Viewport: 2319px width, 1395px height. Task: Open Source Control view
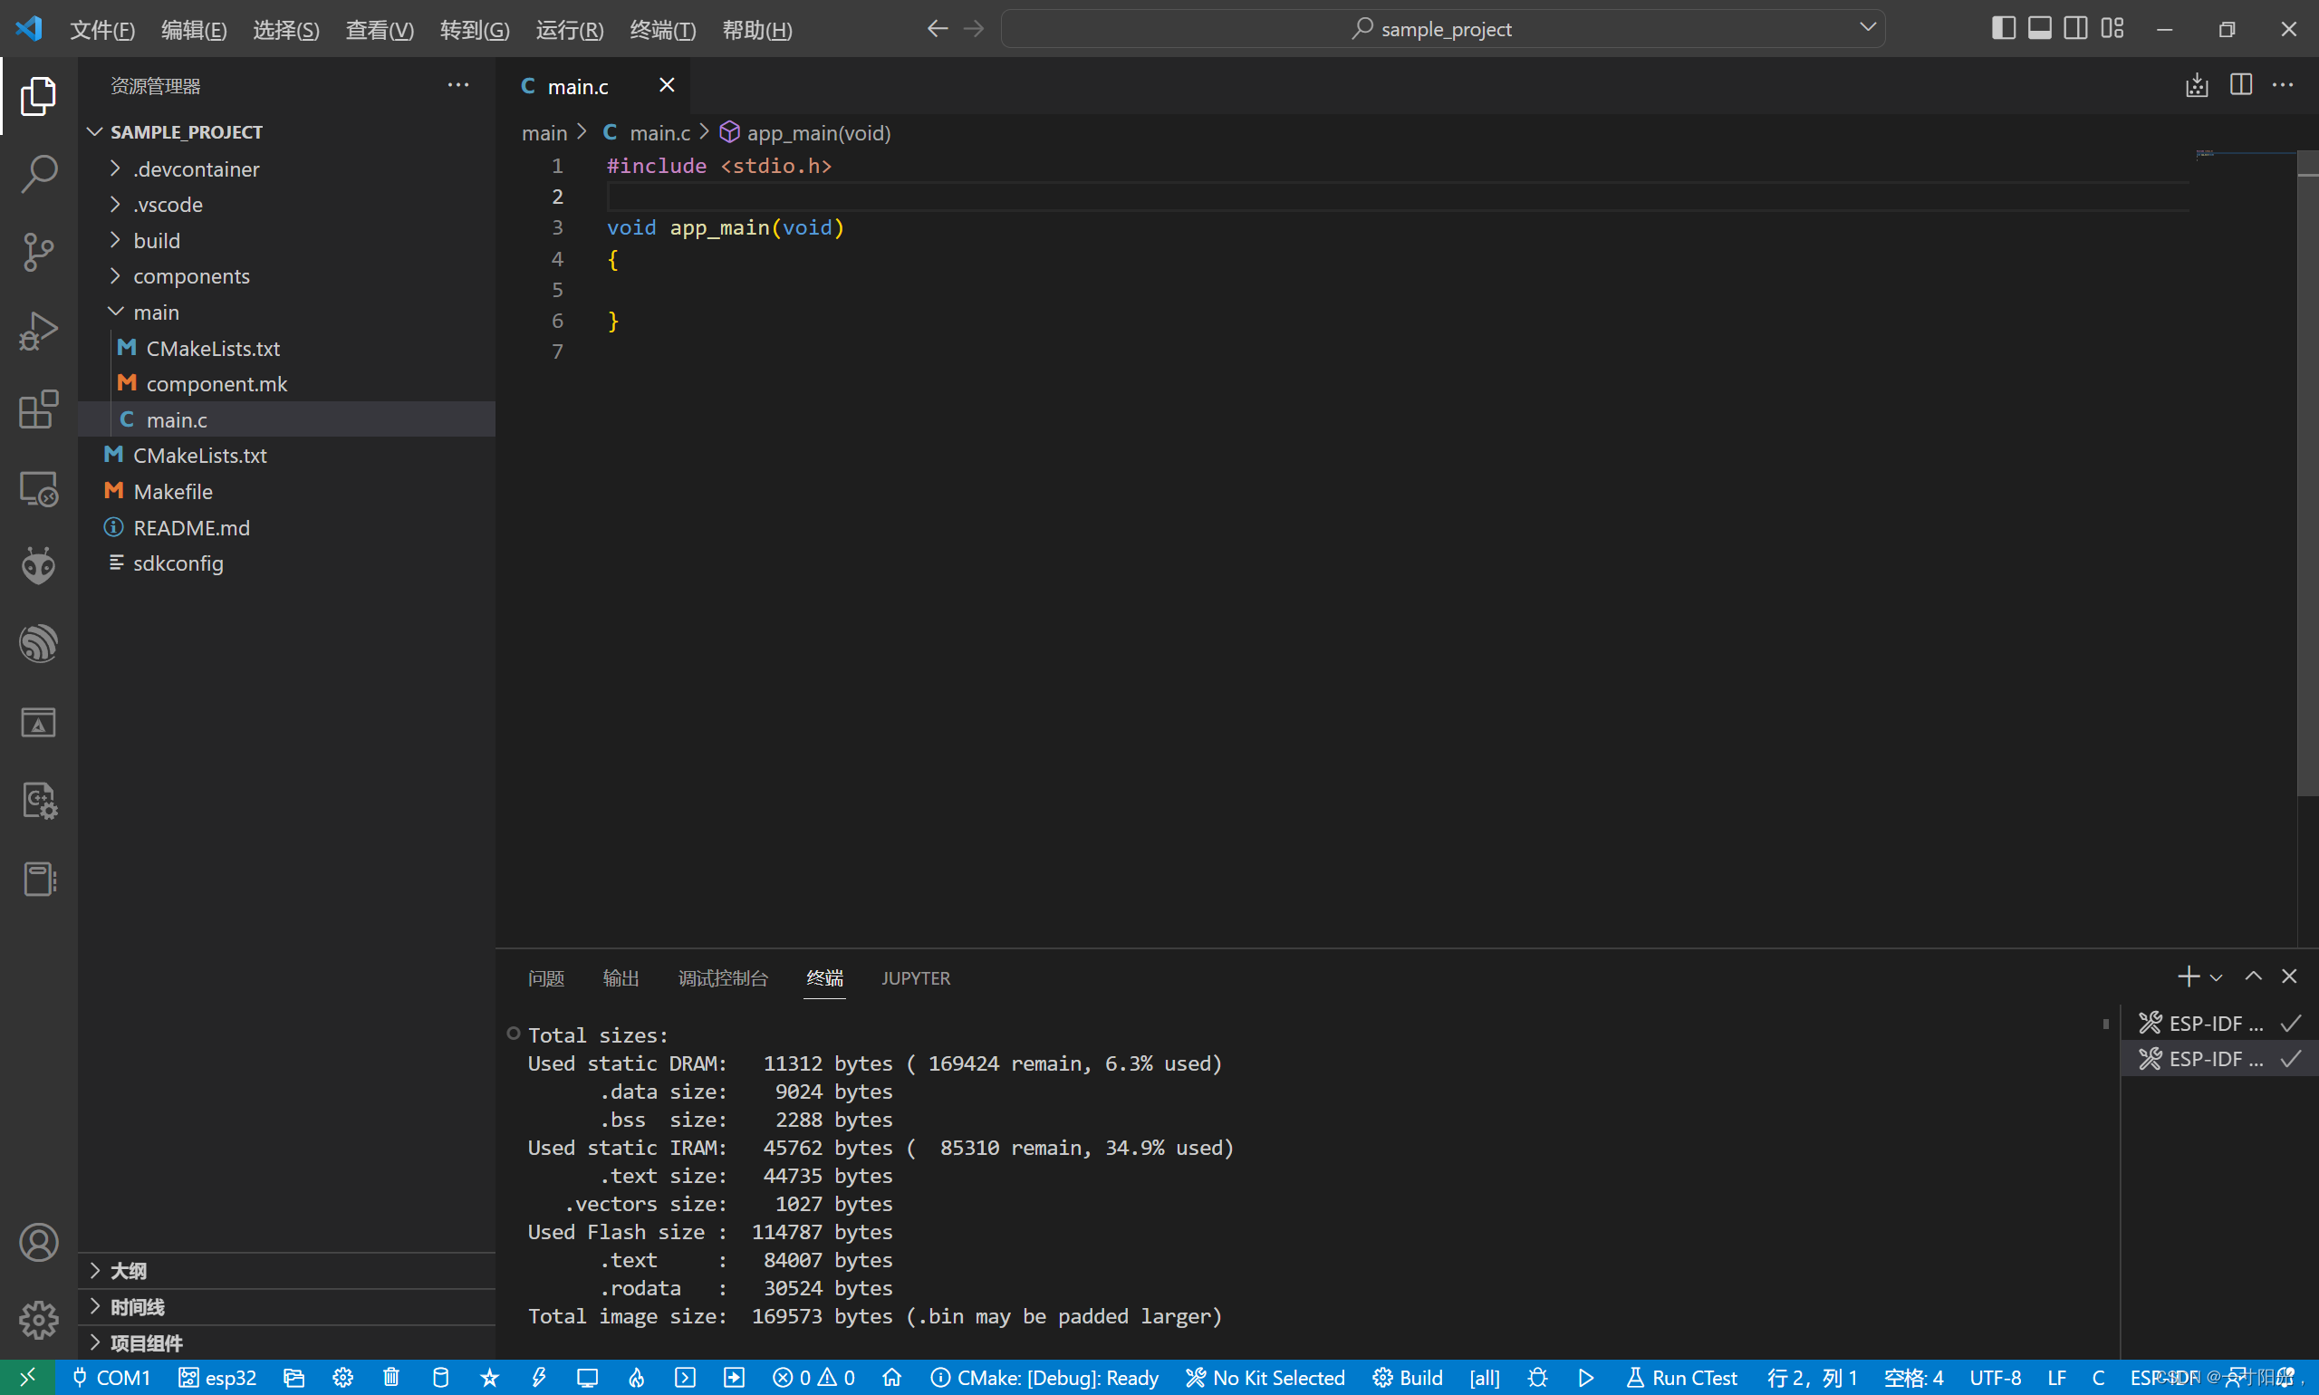(x=39, y=252)
